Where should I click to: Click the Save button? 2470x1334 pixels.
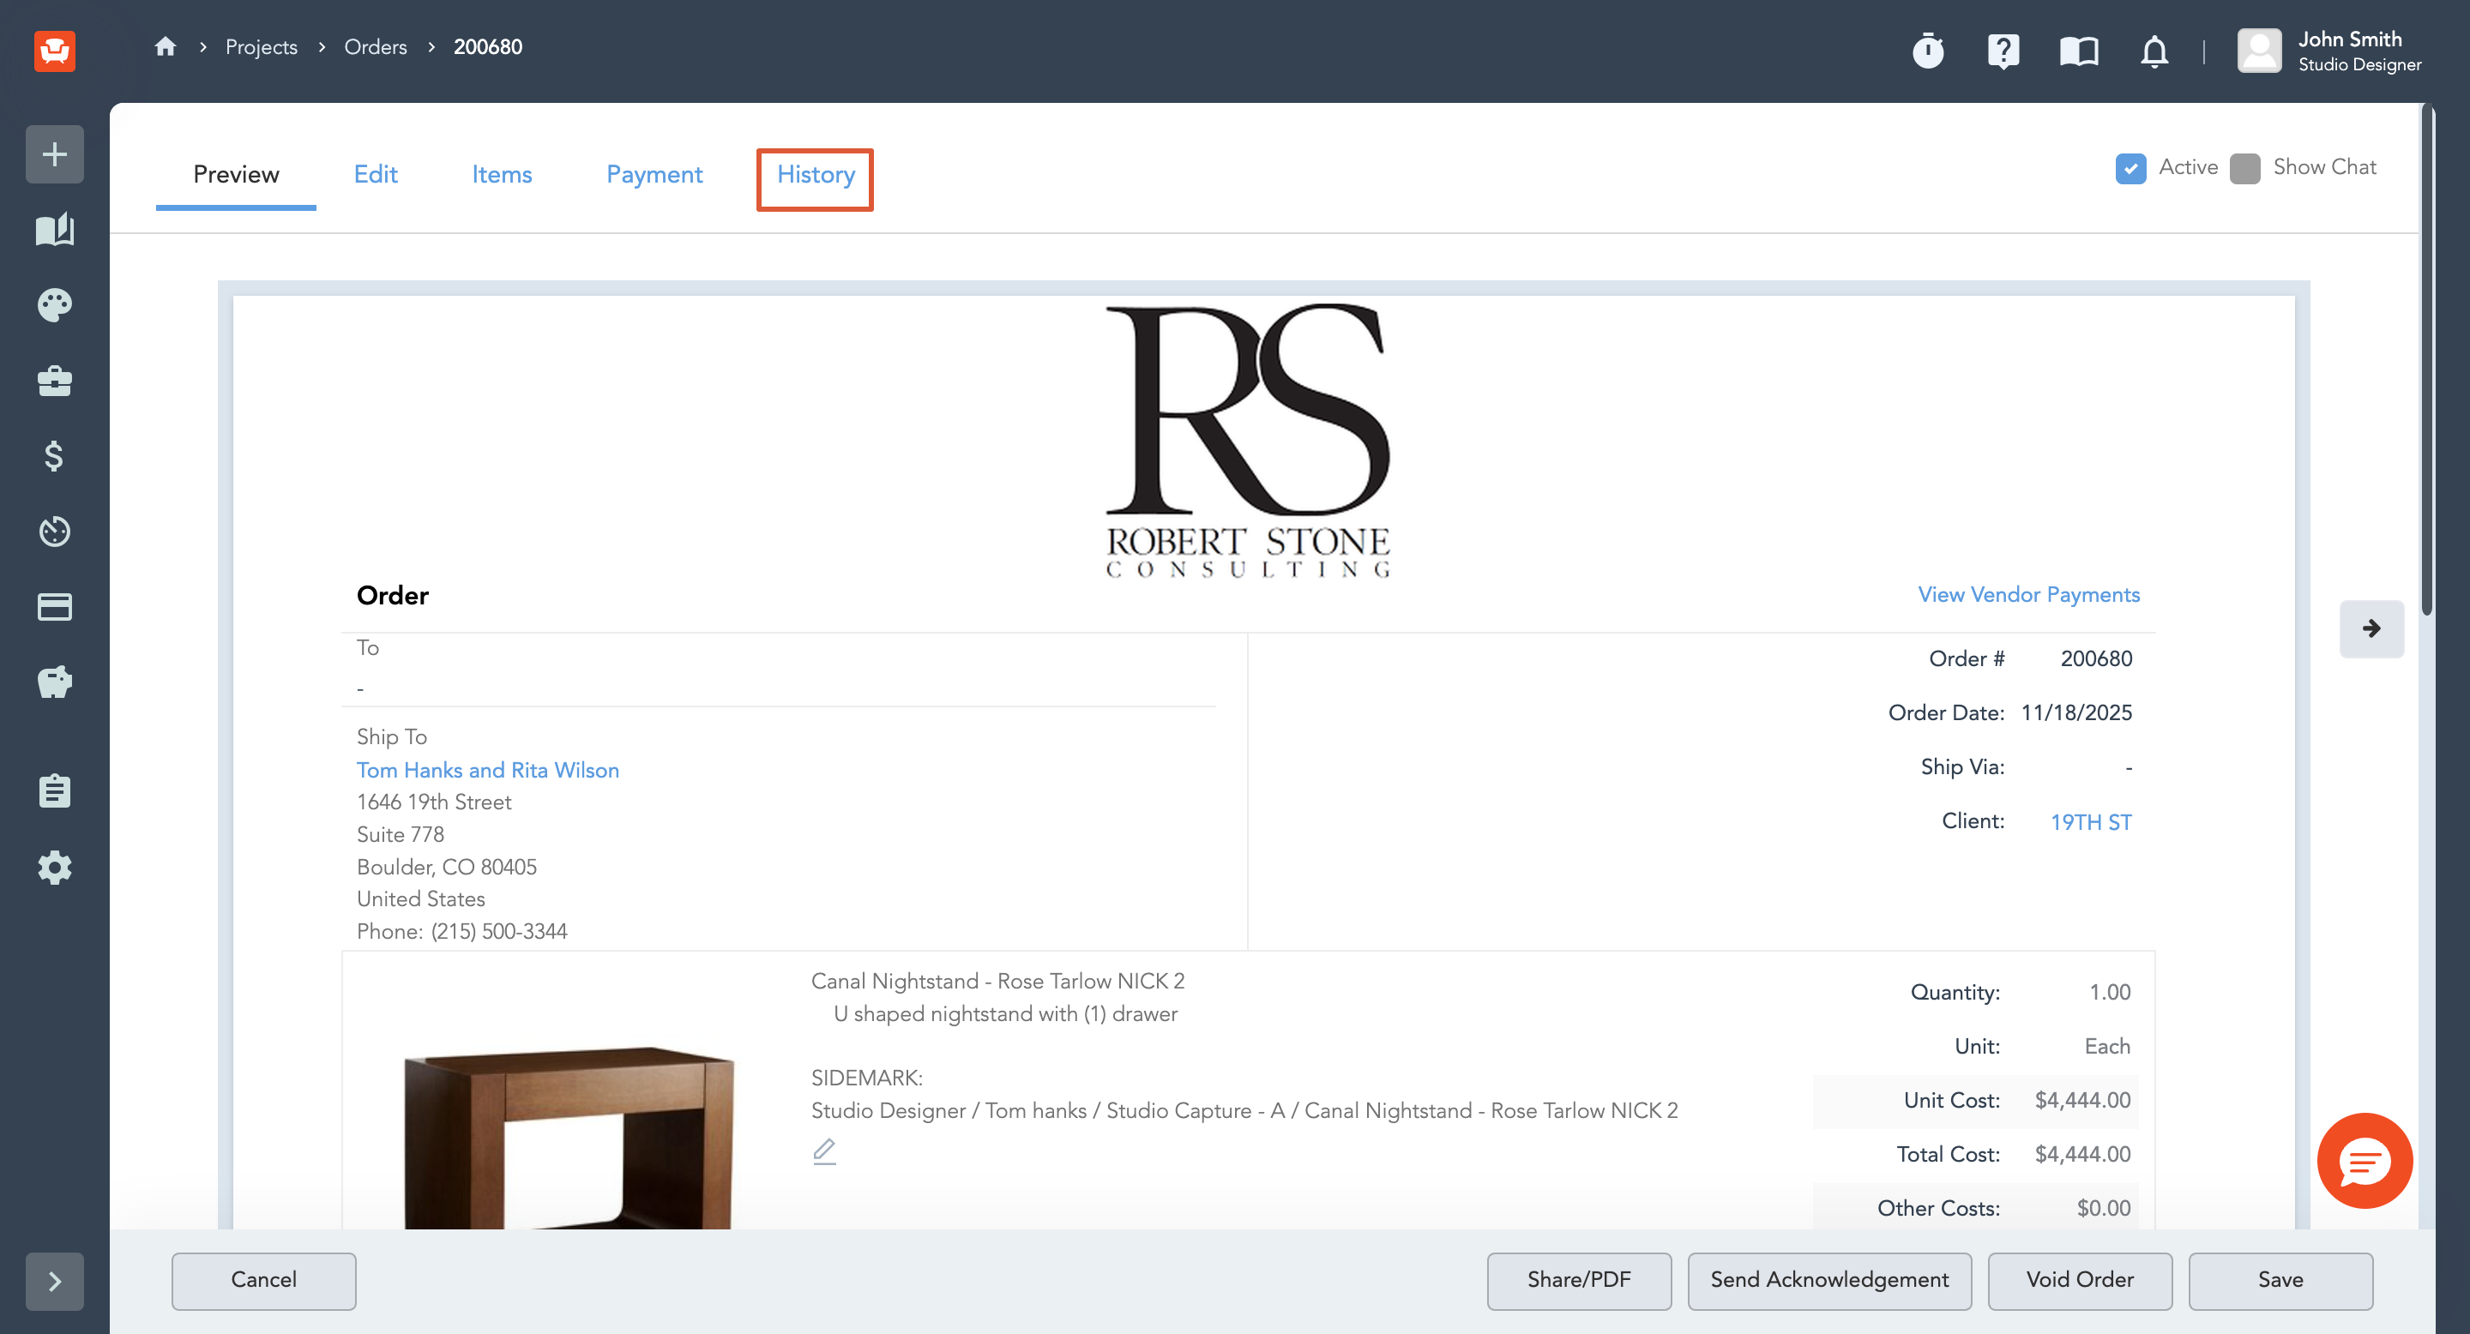pyautogui.click(x=2280, y=1280)
